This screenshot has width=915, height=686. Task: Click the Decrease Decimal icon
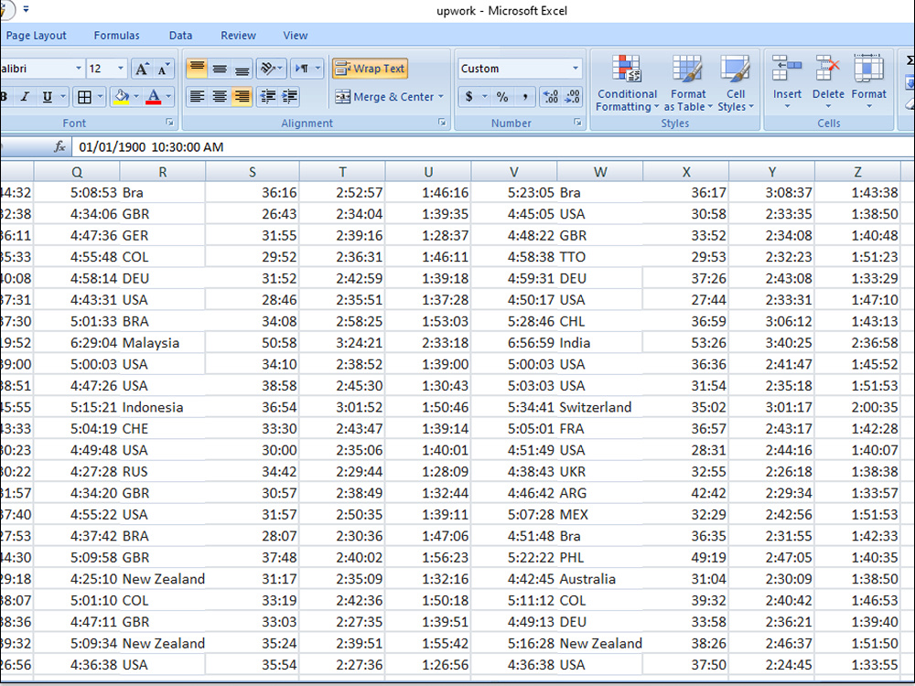tap(573, 97)
